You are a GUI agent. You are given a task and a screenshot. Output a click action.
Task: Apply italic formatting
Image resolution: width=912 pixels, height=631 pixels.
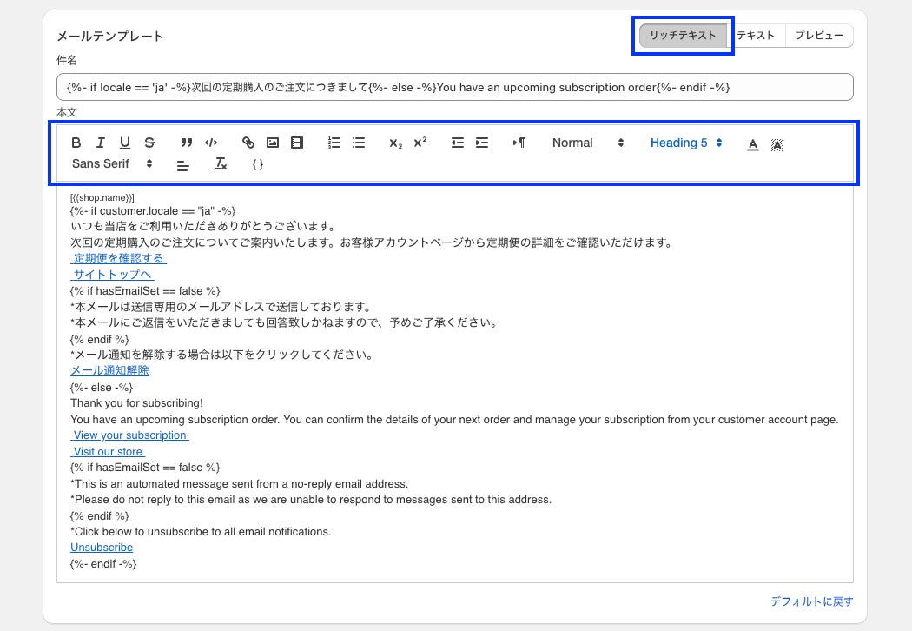101,143
